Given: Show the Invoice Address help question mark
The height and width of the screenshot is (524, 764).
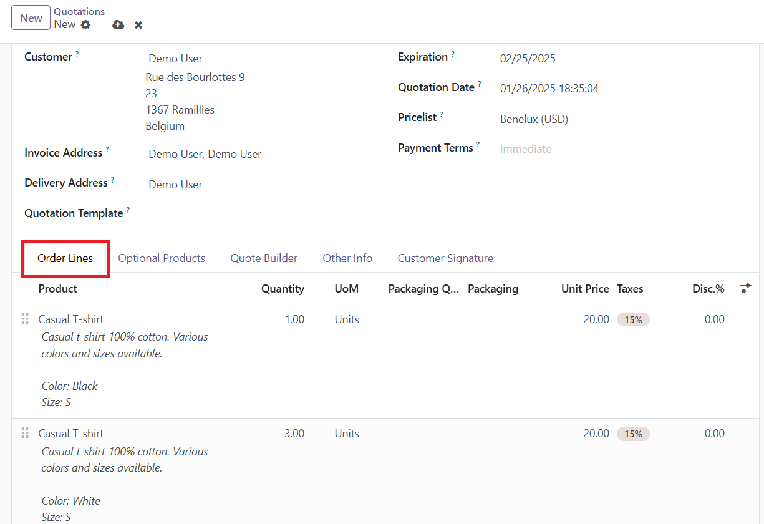Looking at the screenshot, I should coord(107,150).
